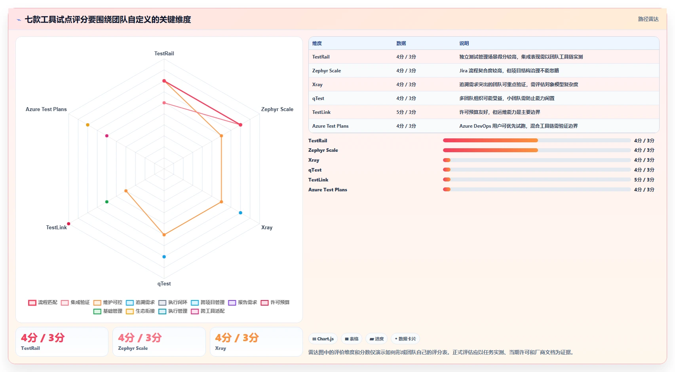This screenshot has height=372, width=675.
Task: Click the TestLink progress bar
Action: pyautogui.click(x=536, y=179)
